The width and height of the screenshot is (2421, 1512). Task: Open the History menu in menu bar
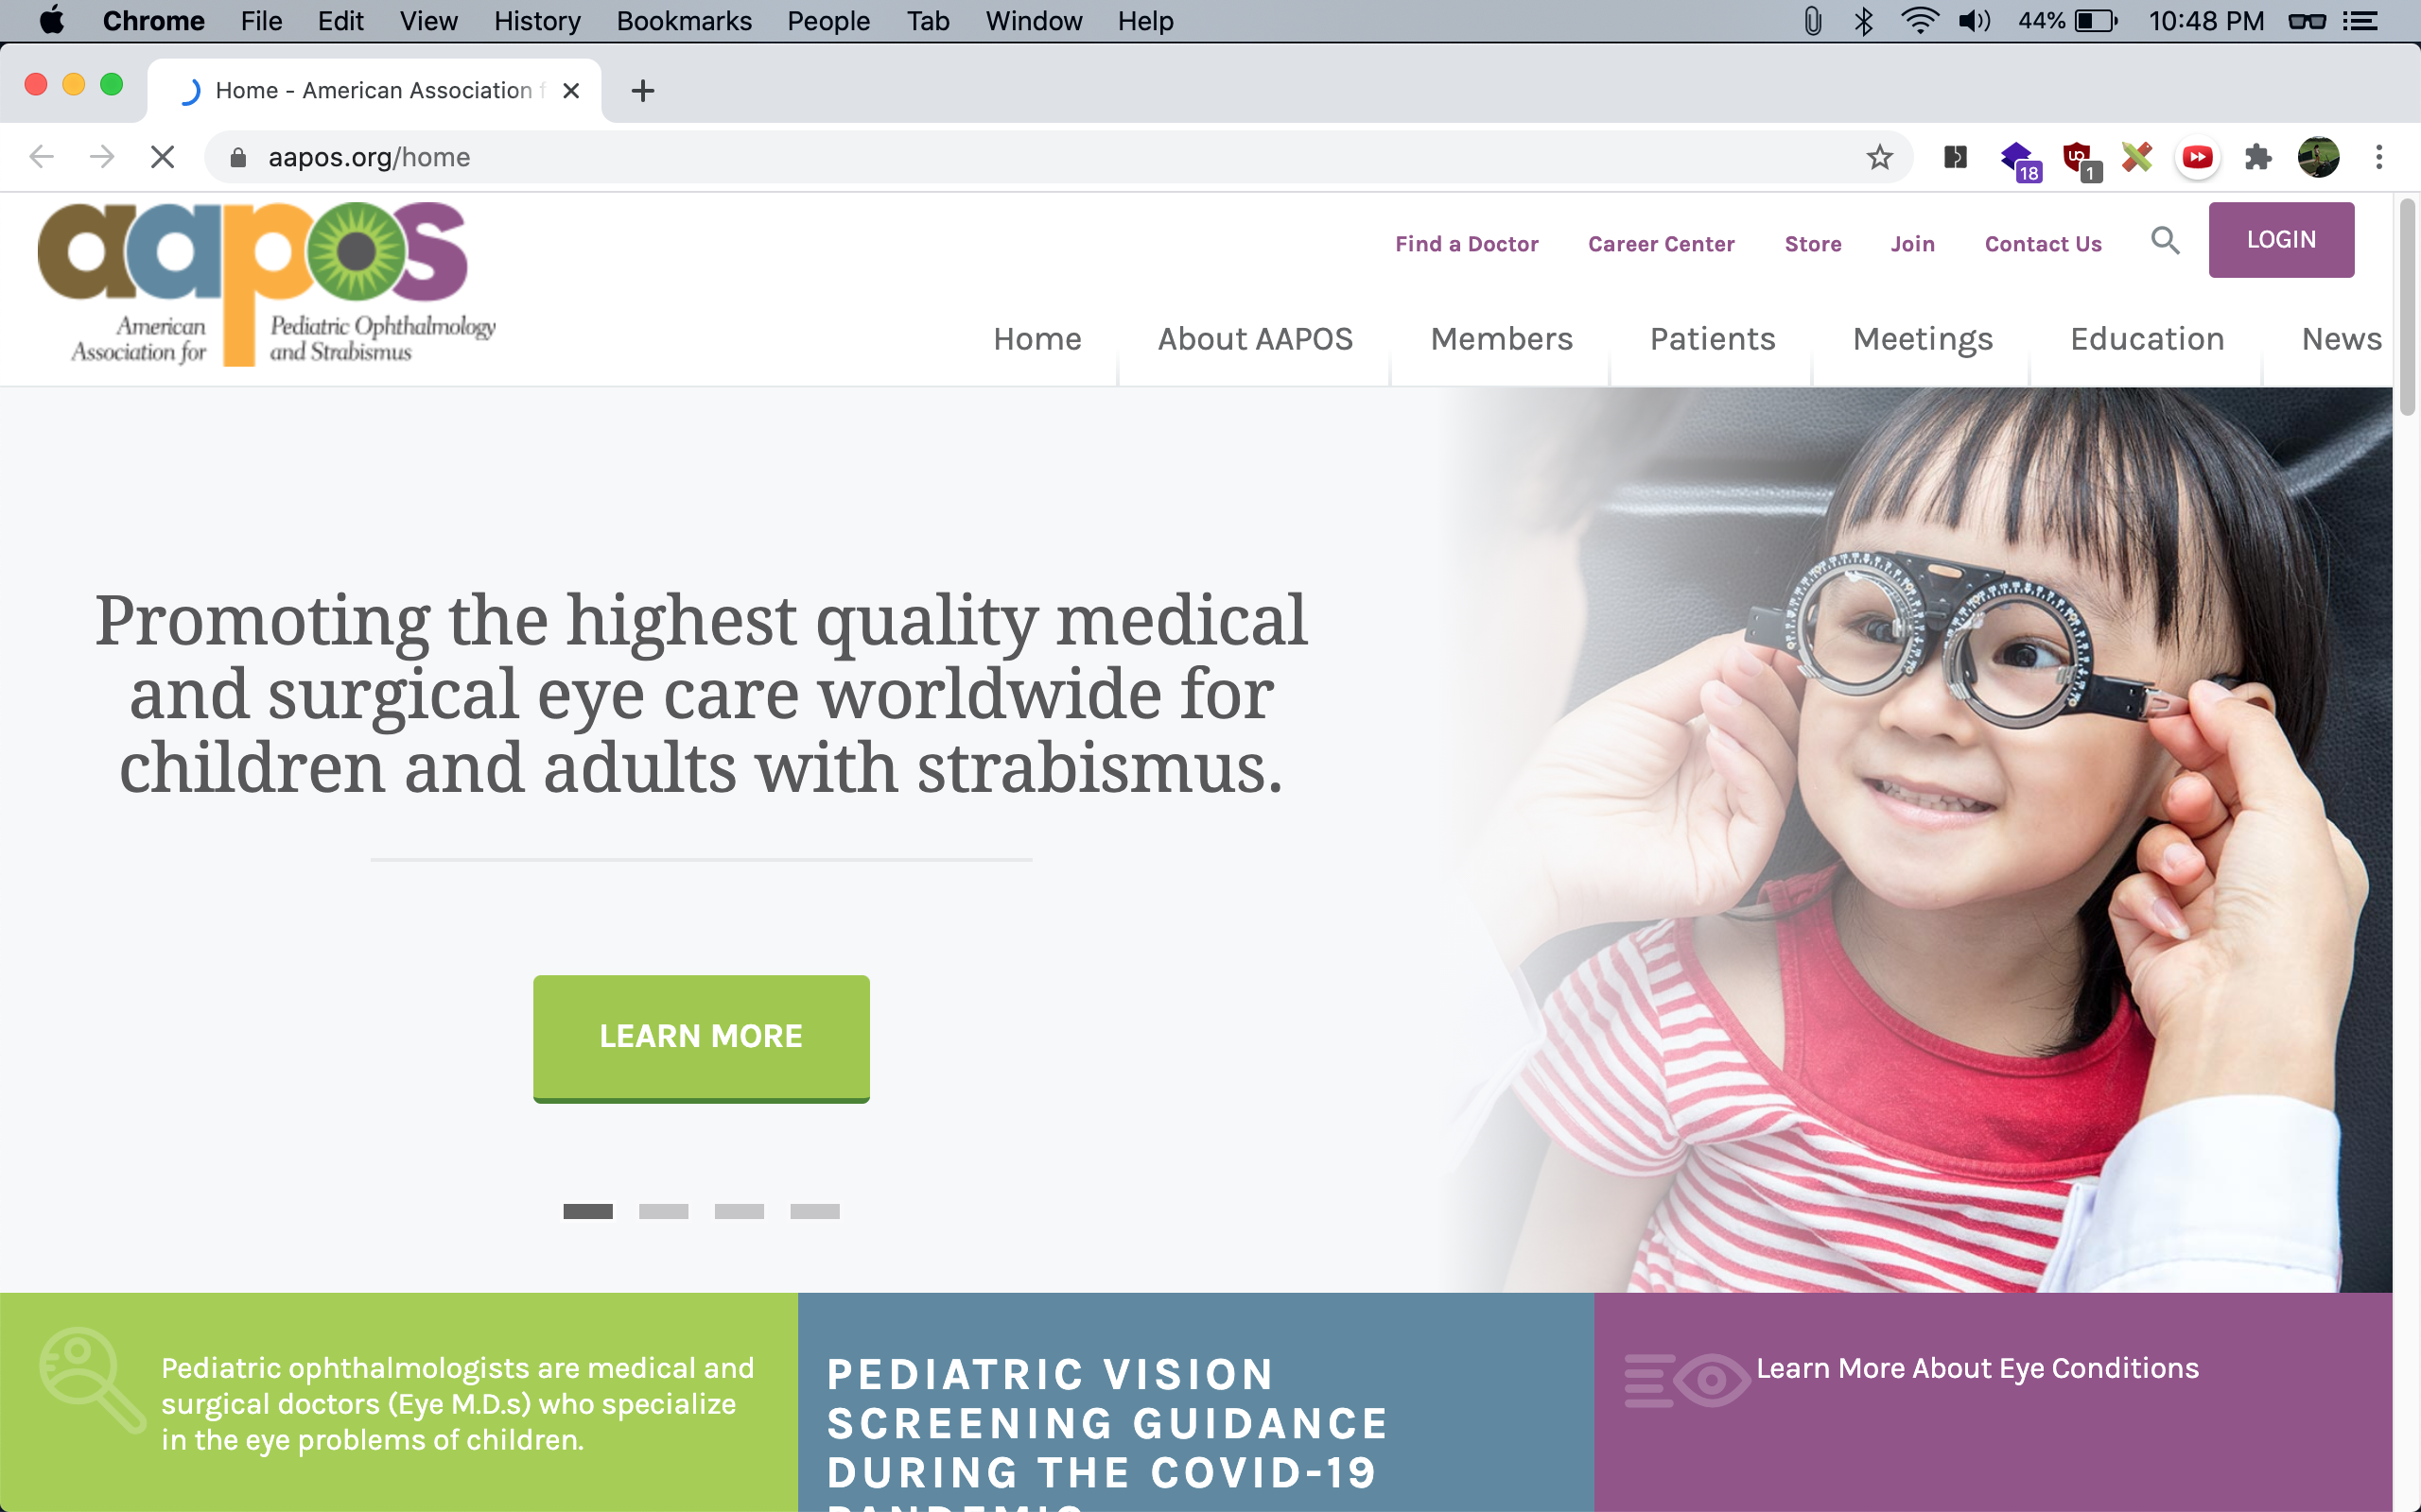[x=536, y=21]
